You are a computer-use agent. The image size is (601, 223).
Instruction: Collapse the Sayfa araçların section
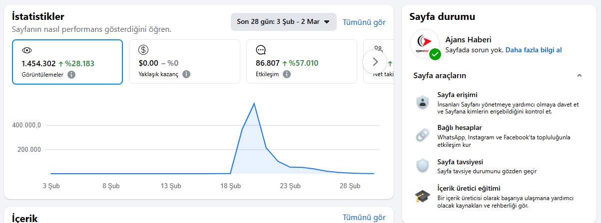click(579, 76)
